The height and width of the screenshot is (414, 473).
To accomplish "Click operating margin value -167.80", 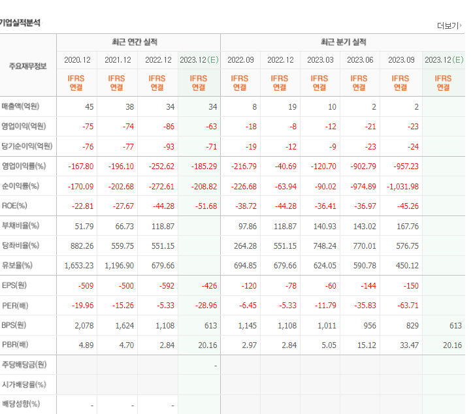I will tap(81, 167).
